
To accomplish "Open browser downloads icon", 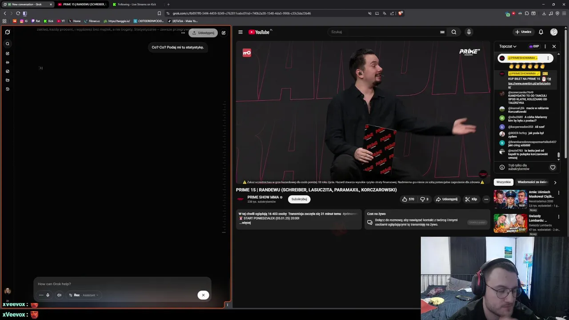I will tap(544, 13).
